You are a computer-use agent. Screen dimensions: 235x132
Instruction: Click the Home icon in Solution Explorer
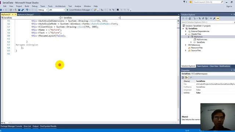190,18
